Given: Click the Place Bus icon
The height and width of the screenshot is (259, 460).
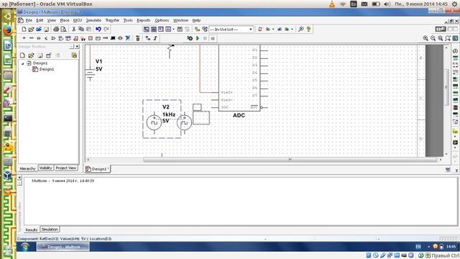Looking at the screenshot, I should 155,38.
